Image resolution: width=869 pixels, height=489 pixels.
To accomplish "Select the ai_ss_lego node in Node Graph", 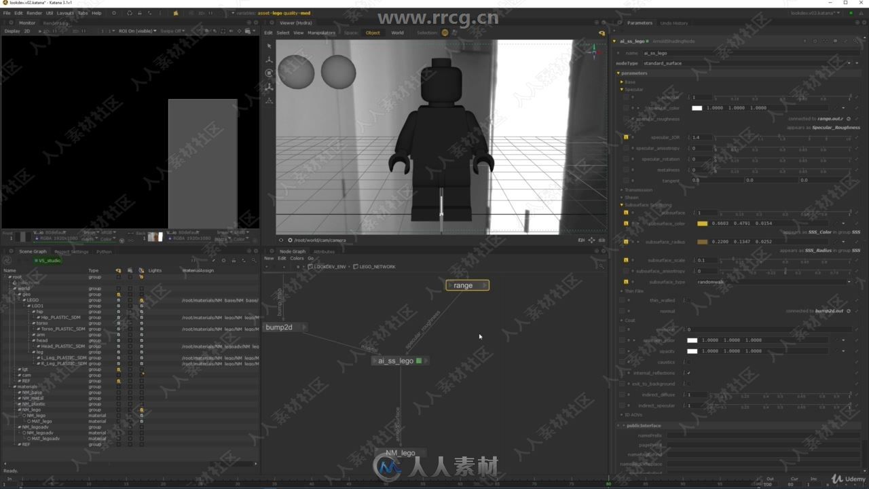I will click(401, 361).
